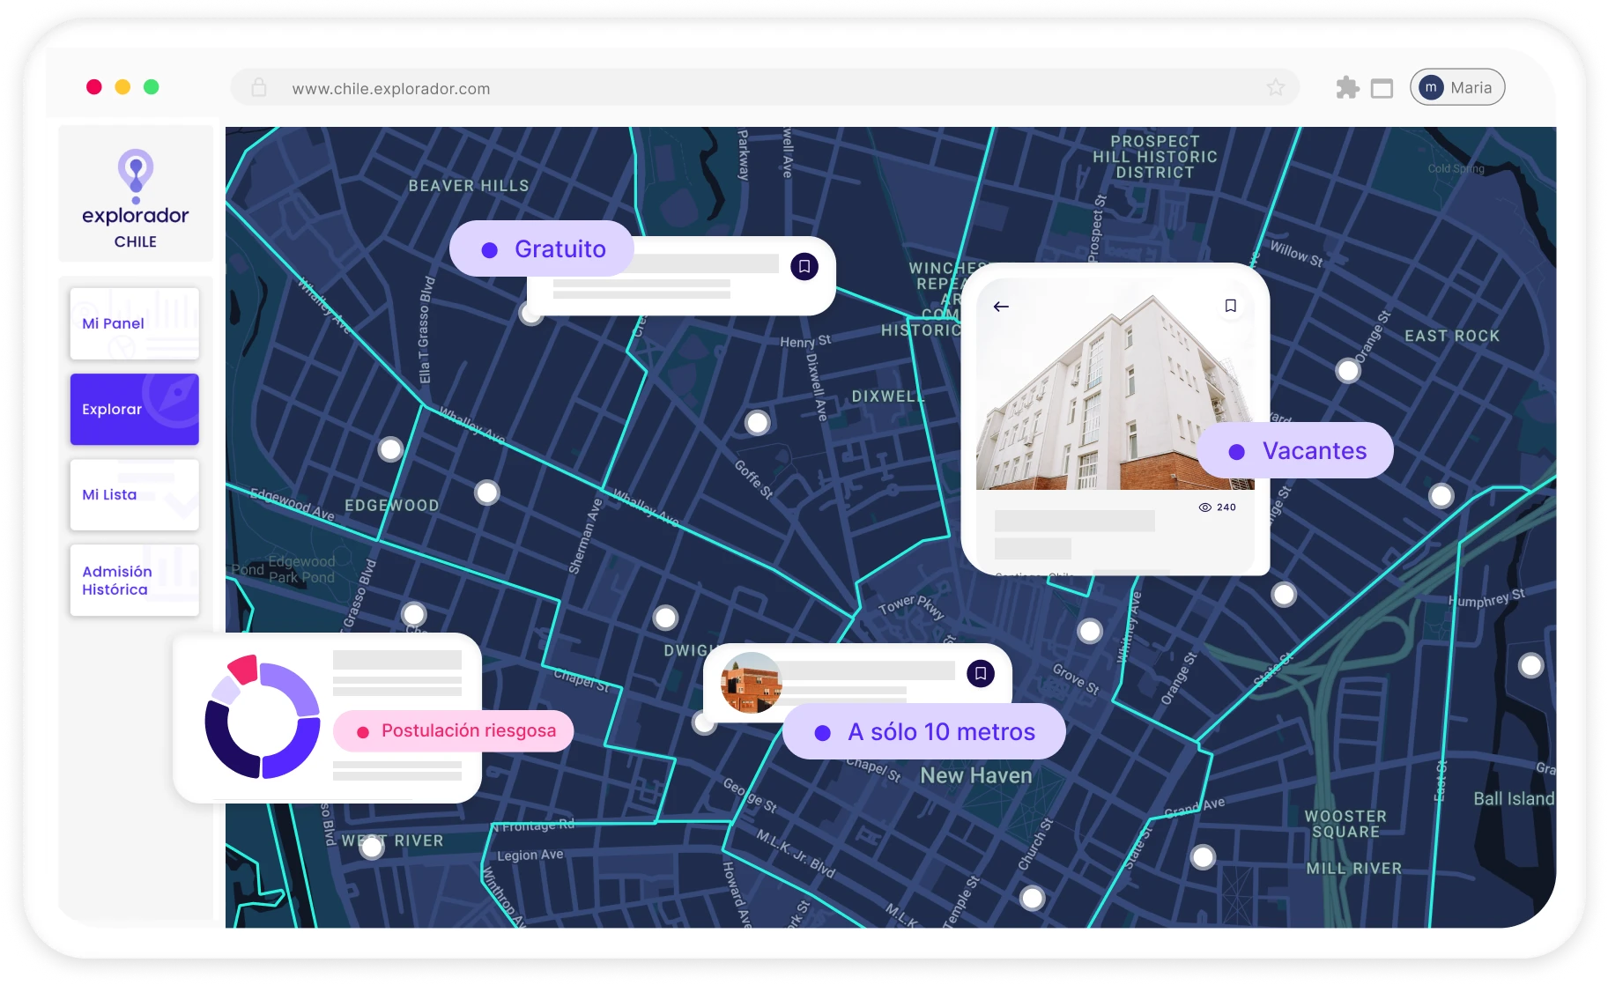Select the map marker near Grove St
Image resolution: width=1608 pixels, height=985 pixels.
(x=1091, y=631)
